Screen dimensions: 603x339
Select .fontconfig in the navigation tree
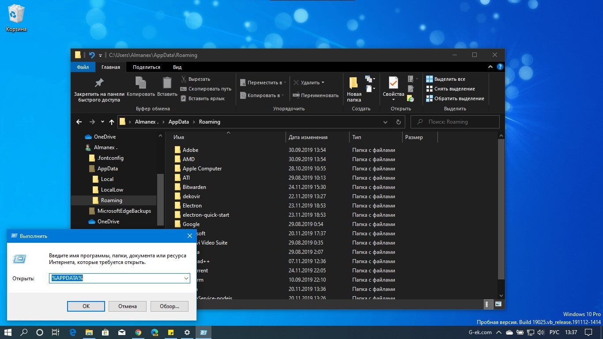click(x=110, y=158)
